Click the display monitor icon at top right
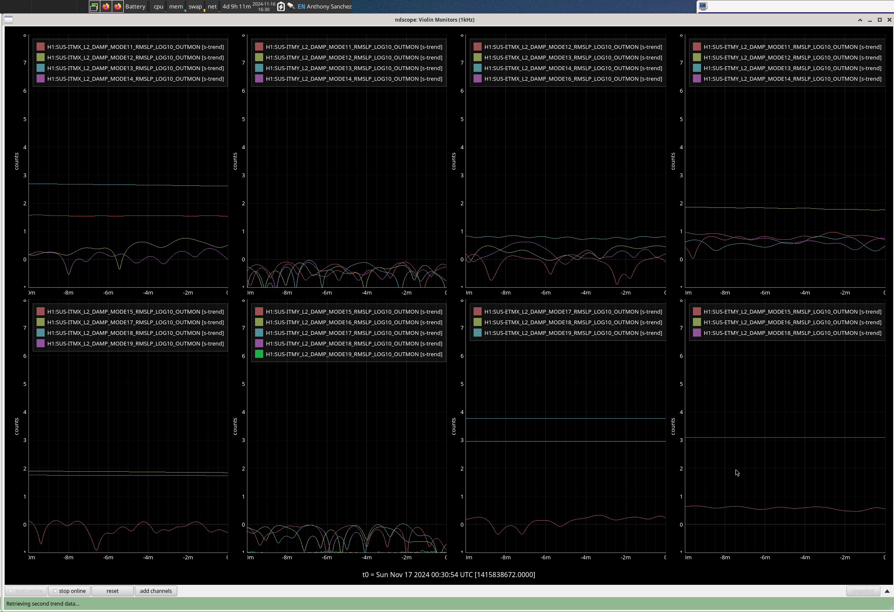The height and width of the screenshot is (612, 894). click(x=703, y=6)
